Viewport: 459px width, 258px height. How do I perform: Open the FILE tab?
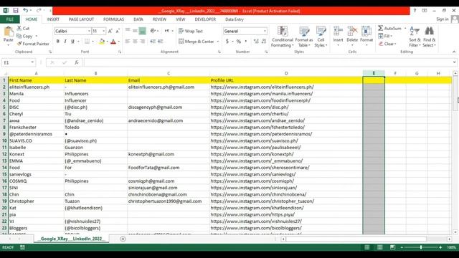tap(10, 19)
